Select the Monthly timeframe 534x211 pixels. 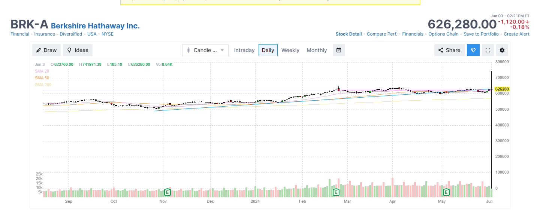[x=317, y=50]
